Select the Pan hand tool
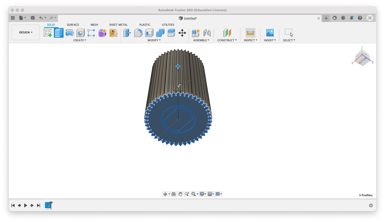Image resolution: width=385 pixels, height=222 pixels. click(180, 194)
